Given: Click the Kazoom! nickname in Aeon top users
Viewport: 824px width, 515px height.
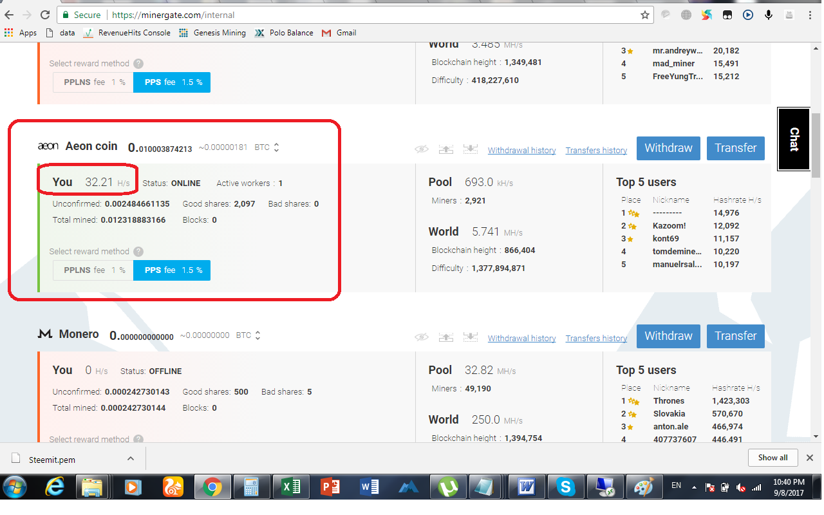Looking at the screenshot, I should (x=669, y=226).
